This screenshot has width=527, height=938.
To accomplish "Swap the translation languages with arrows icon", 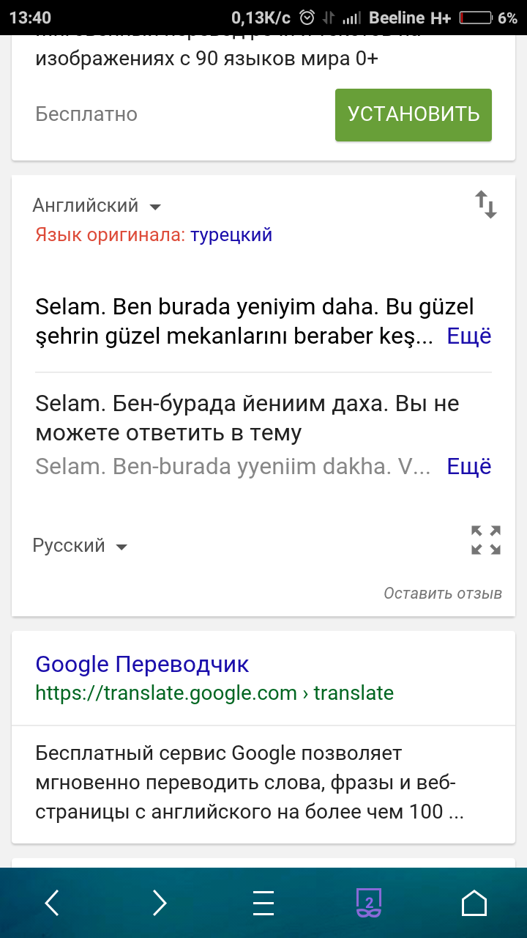I will click(486, 204).
